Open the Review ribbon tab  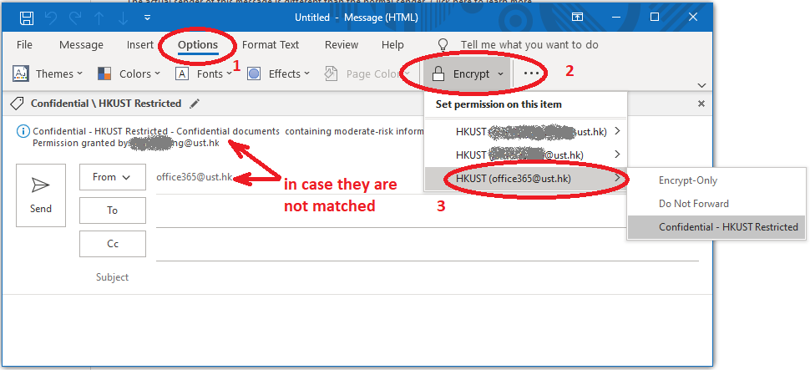point(342,45)
